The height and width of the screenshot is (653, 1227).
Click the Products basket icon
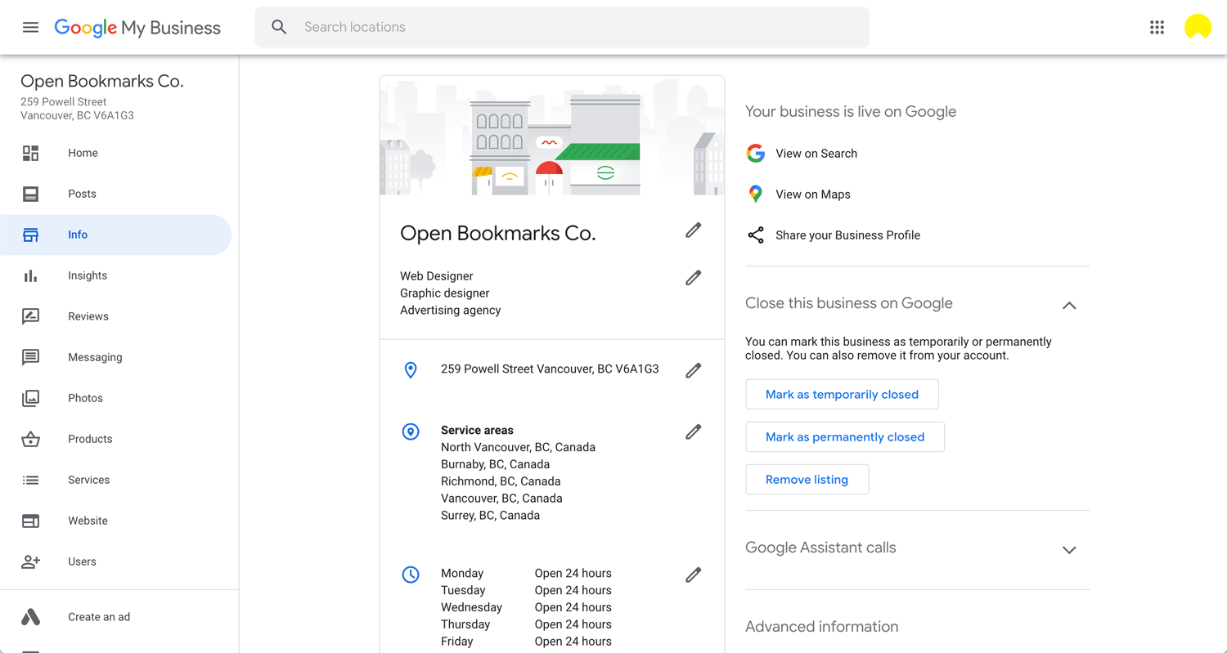point(30,439)
